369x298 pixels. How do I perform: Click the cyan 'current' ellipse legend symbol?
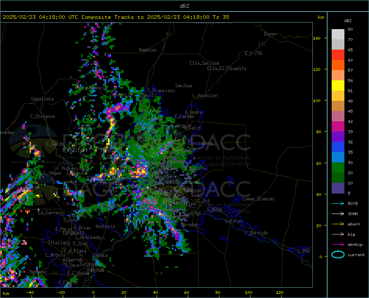point(338,255)
